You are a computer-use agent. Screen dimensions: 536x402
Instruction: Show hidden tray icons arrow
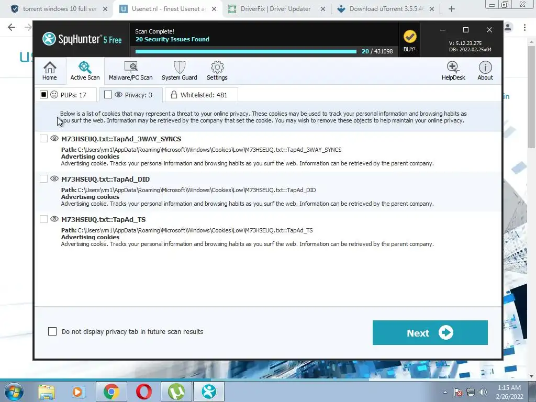pyautogui.click(x=445, y=393)
